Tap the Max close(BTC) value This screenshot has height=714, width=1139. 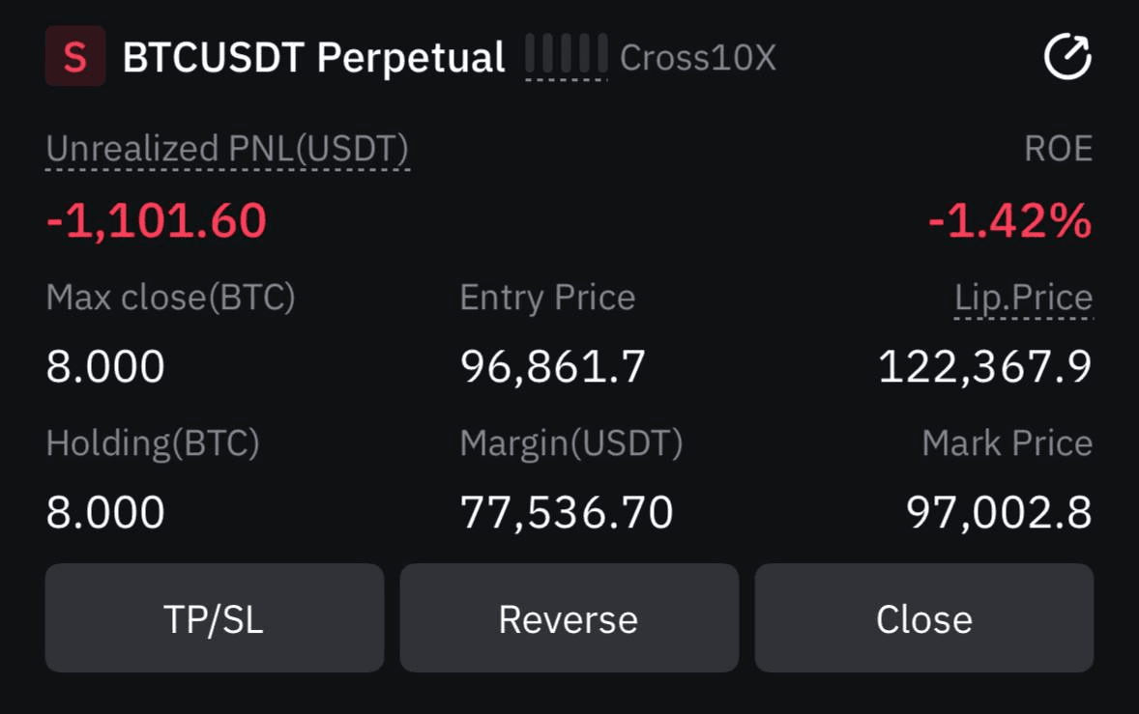click(105, 366)
